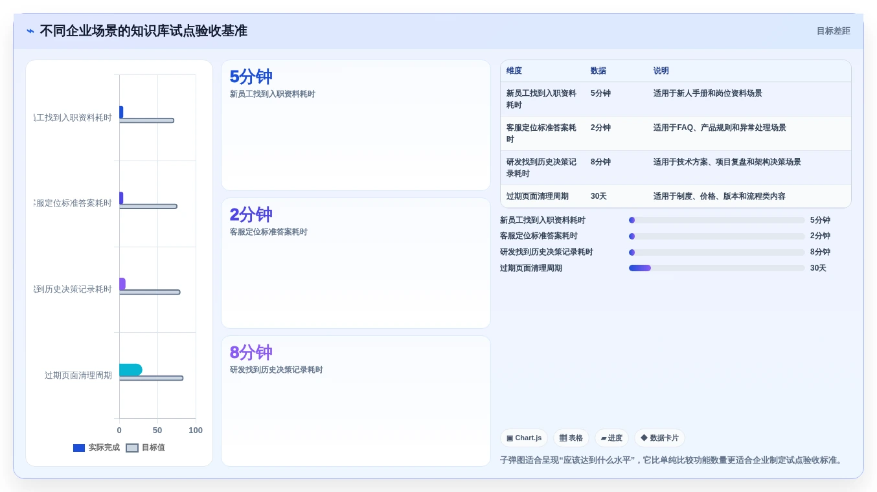Viewport: 877px width, 492px height.
Task: Click the chart axis label 100
Action: click(x=196, y=430)
